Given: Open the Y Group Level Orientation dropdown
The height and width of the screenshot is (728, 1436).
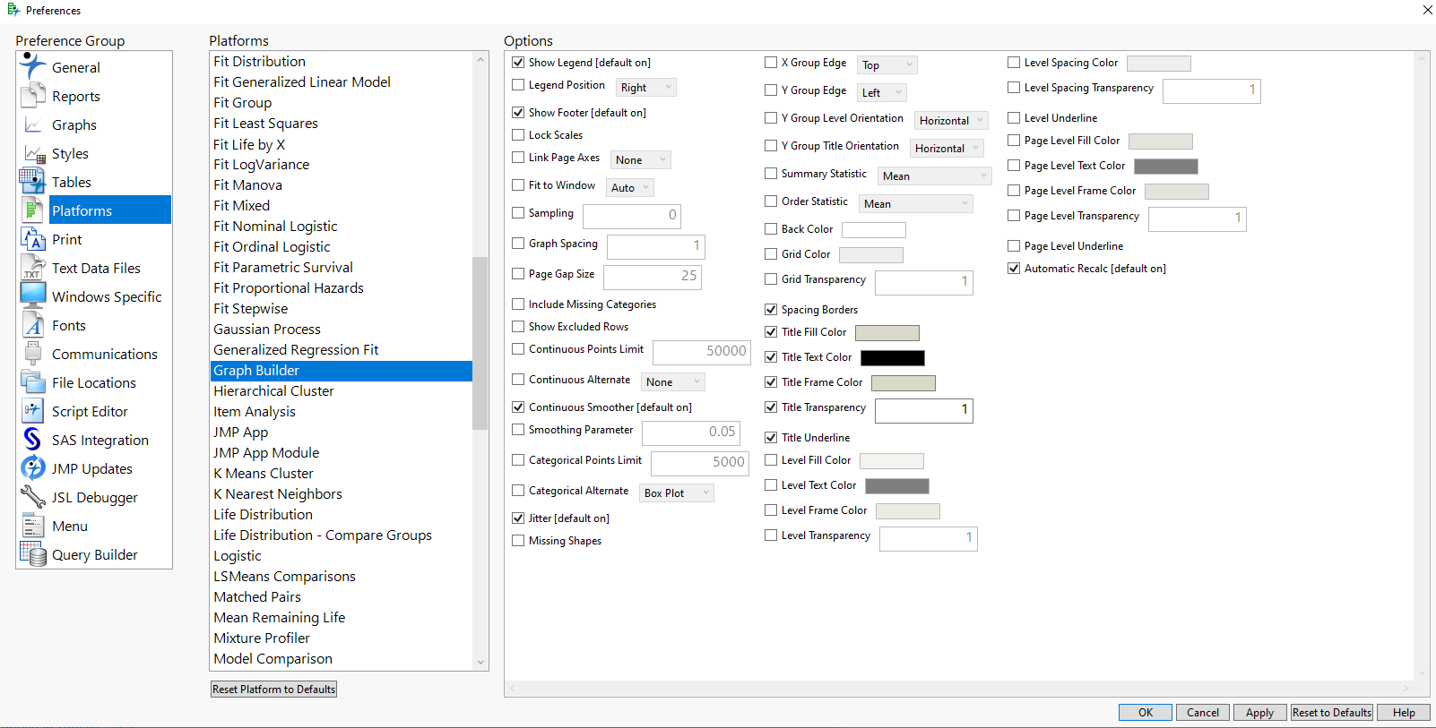Looking at the screenshot, I should [950, 121].
